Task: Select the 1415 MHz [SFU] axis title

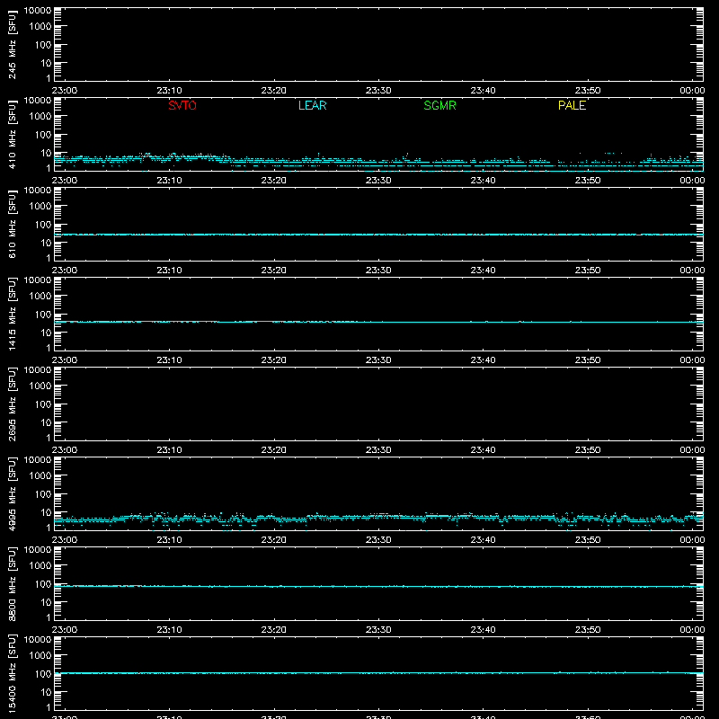Action: pyautogui.click(x=12, y=314)
